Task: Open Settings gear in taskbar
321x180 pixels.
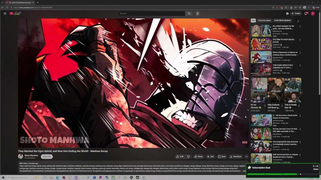Action: 144,177
